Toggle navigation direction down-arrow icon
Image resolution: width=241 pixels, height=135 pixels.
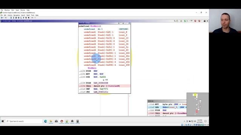tap(11, 18)
